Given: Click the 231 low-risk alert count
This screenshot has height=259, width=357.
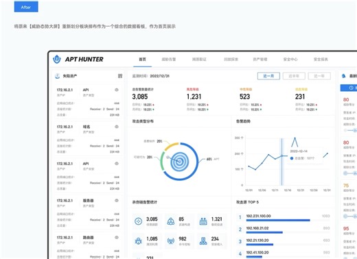Looking at the screenshot, I should coord(300,97).
